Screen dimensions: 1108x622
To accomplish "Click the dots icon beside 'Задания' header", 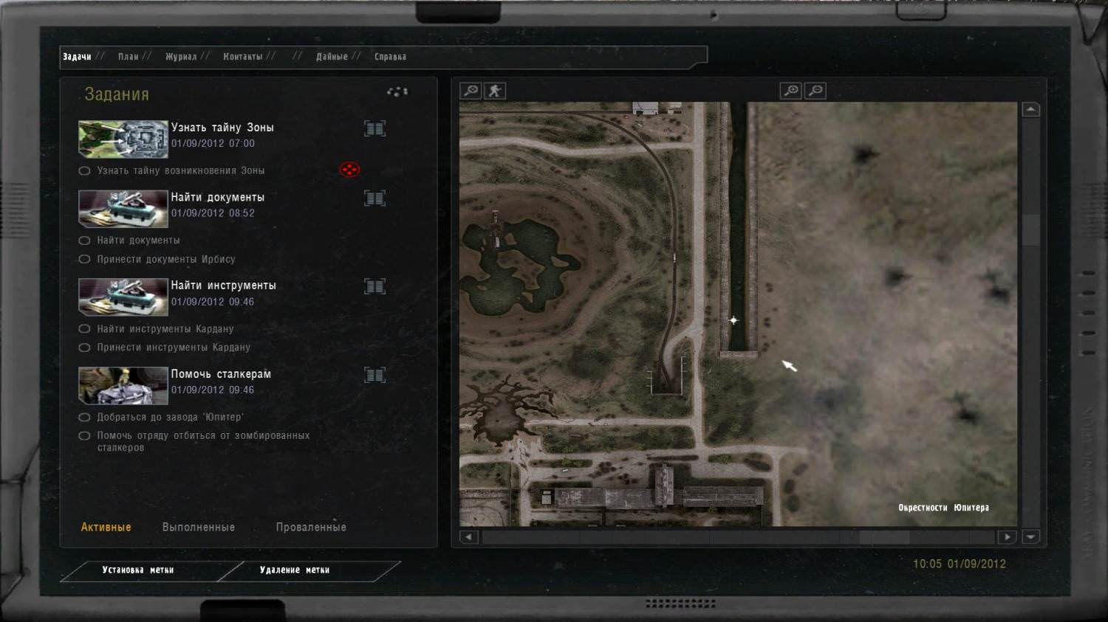I will click(x=397, y=91).
